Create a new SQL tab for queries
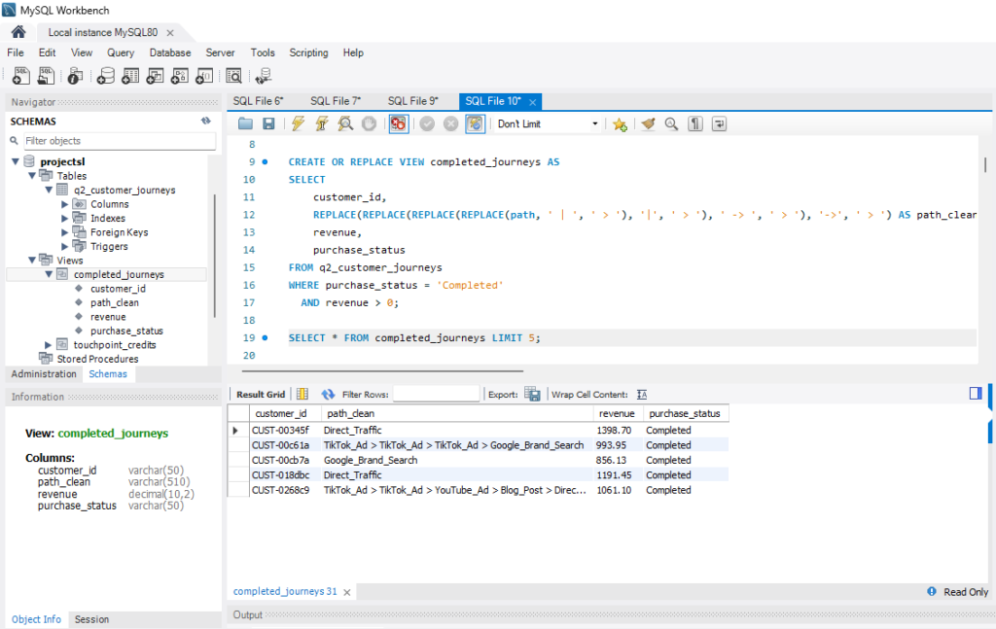Viewport: 996px width, 629px height. (x=21, y=76)
